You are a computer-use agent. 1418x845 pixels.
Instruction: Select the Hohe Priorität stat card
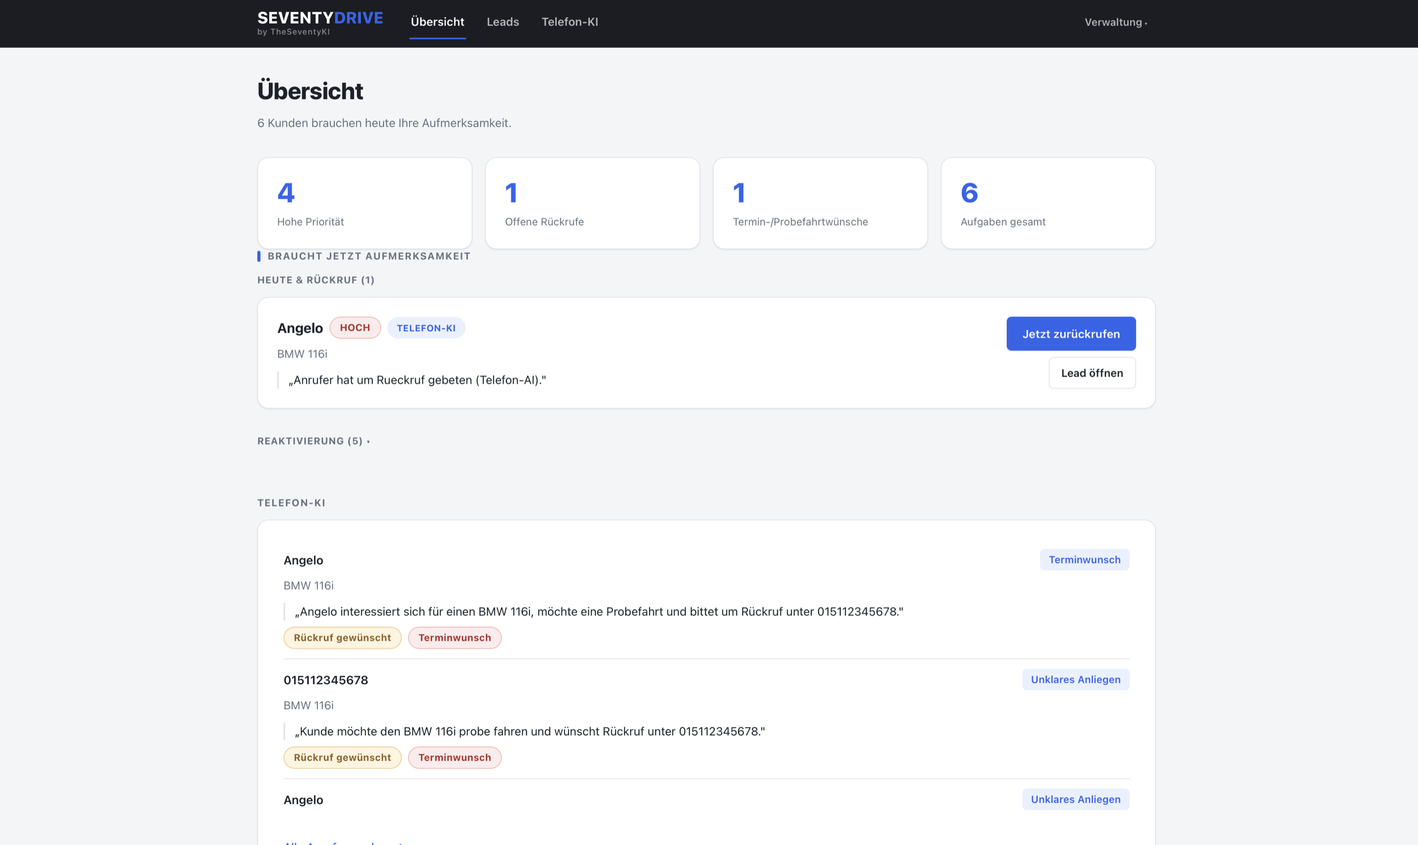pyautogui.click(x=364, y=203)
